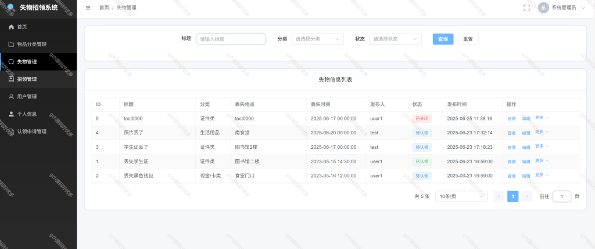
Task: Click the 系 user avatar
Action: pyautogui.click(x=543, y=8)
